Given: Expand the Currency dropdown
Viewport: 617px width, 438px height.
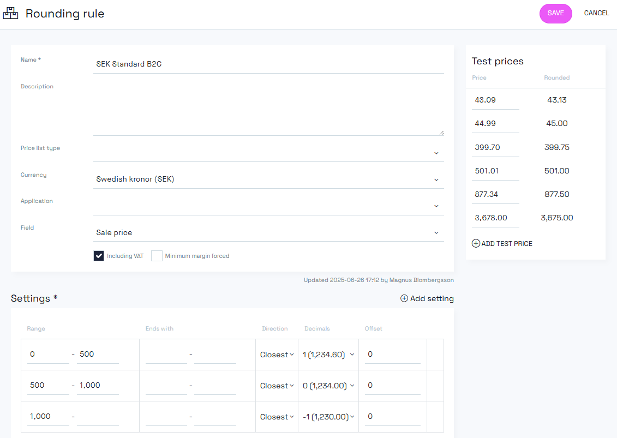Looking at the screenshot, I should pyautogui.click(x=268, y=179).
